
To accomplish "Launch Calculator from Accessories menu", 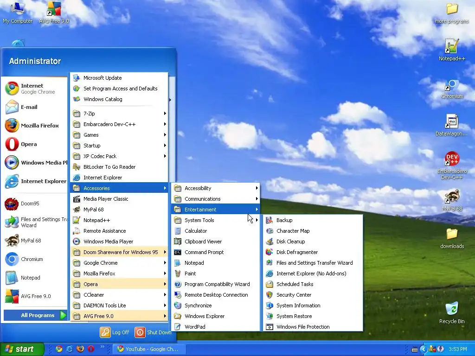I will [216, 231].
